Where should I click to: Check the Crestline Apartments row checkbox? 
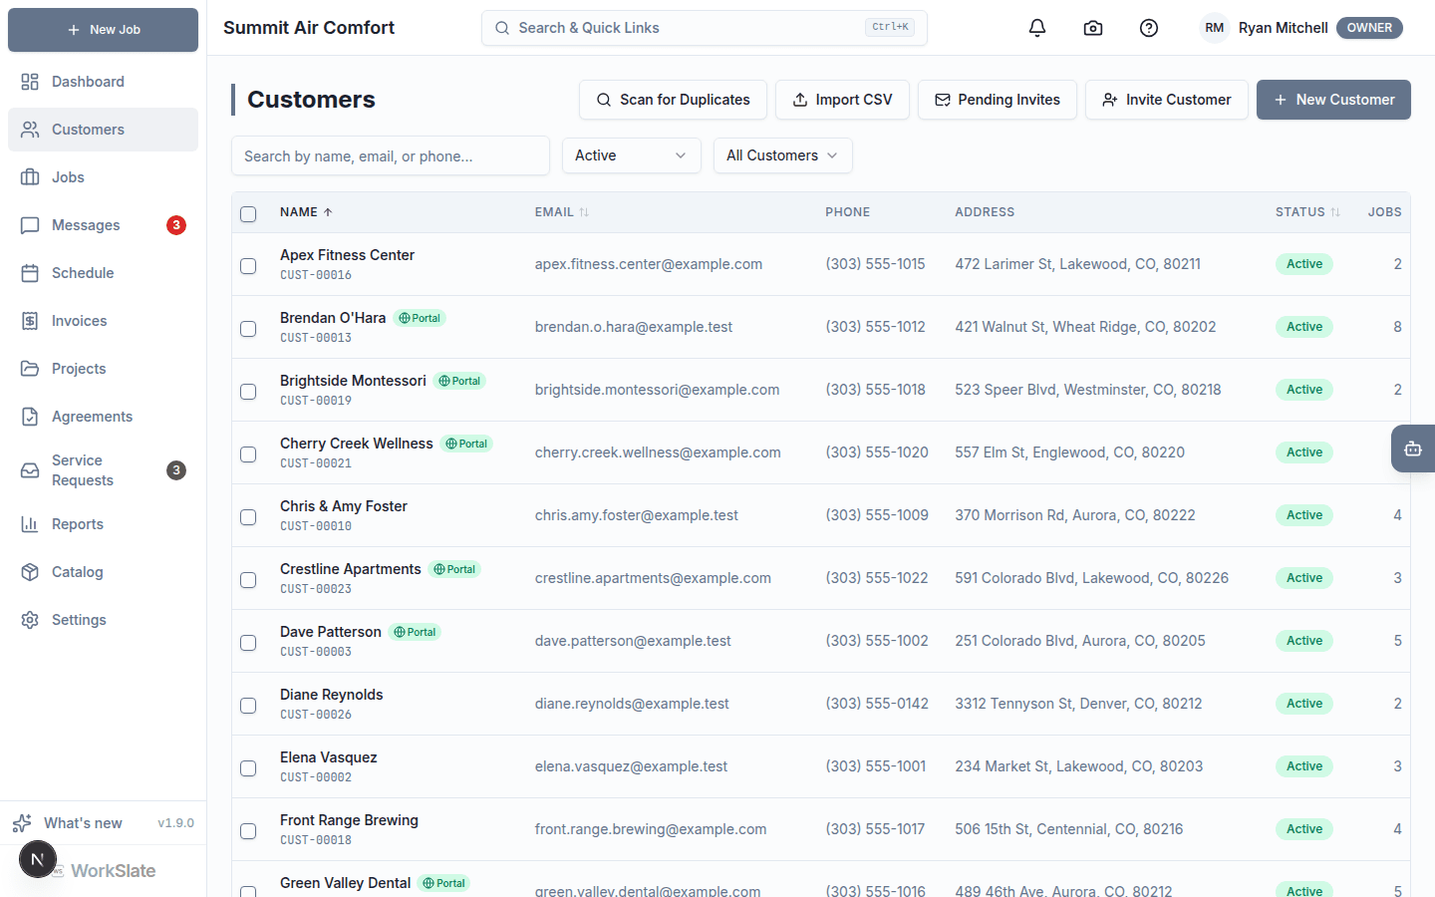click(248, 580)
